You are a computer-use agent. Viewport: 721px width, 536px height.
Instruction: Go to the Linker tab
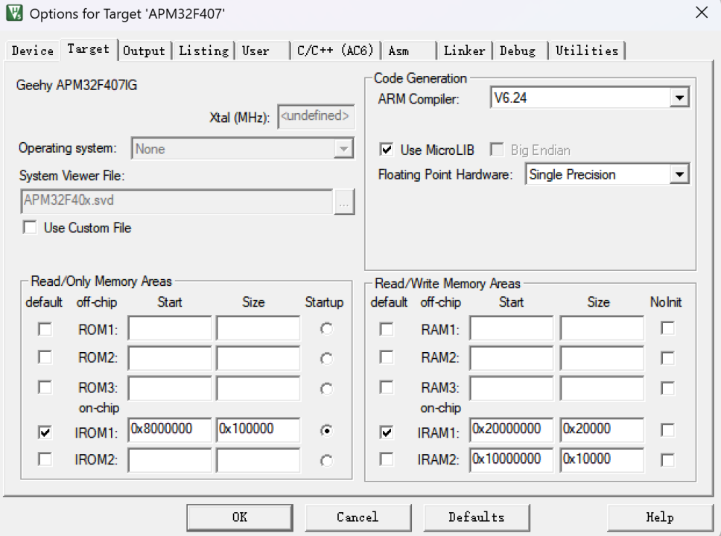tap(464, 51)
